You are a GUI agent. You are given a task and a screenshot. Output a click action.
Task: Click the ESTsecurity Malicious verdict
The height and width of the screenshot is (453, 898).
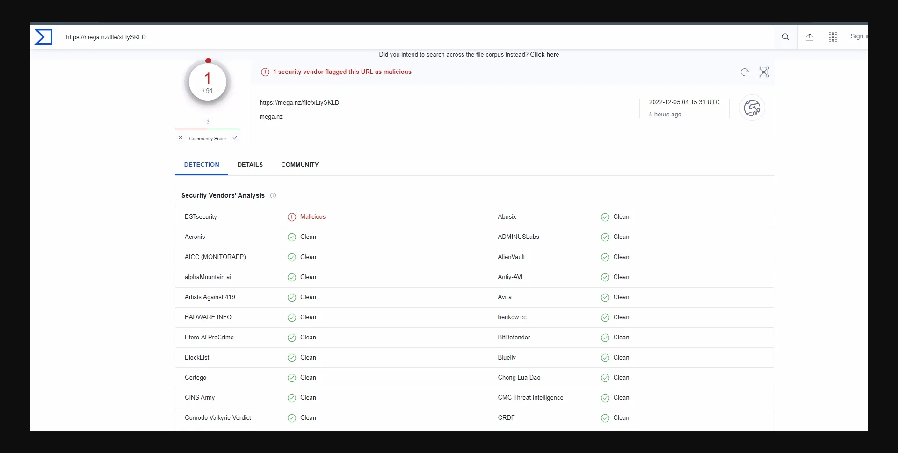click(312, 217)
